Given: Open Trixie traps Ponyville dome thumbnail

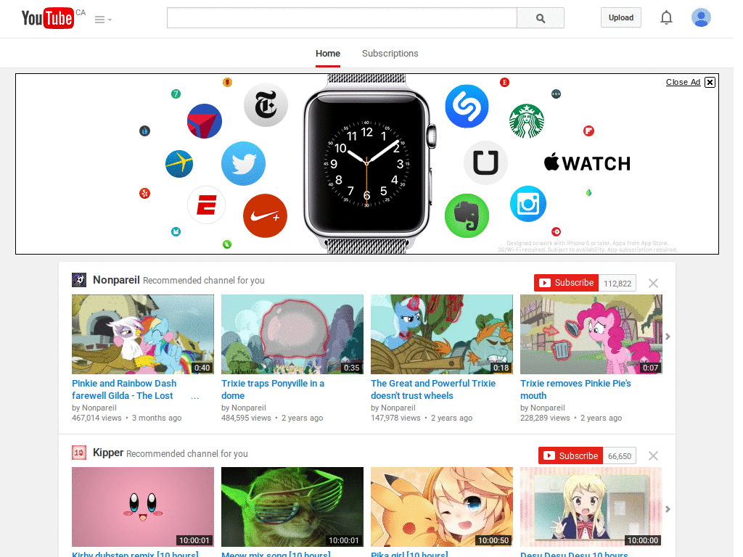Looking at the screenshot, I should click(292, 334).
